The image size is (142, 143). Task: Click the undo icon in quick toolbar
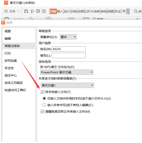pyautogui.click(x=32, y=11)
